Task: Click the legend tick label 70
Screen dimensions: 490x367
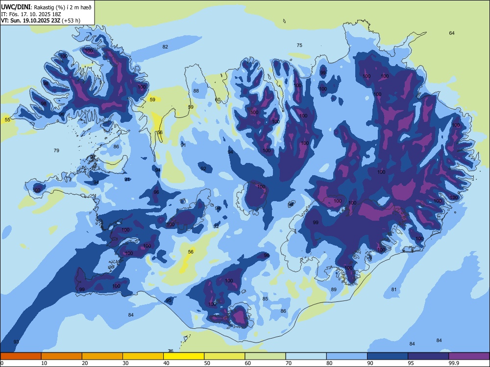Action: tap(289, 363)
